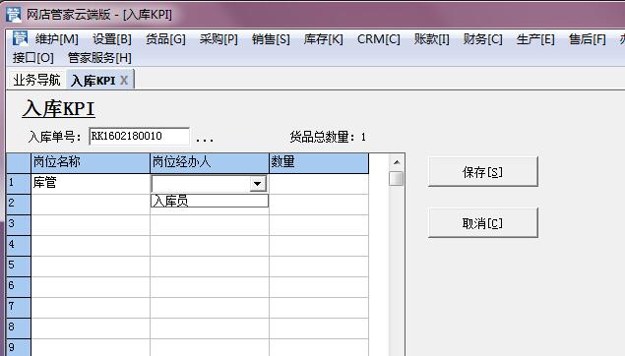Open the 财务[C] menu
This screenshot has height=356, width=625.
pos(482,39)
